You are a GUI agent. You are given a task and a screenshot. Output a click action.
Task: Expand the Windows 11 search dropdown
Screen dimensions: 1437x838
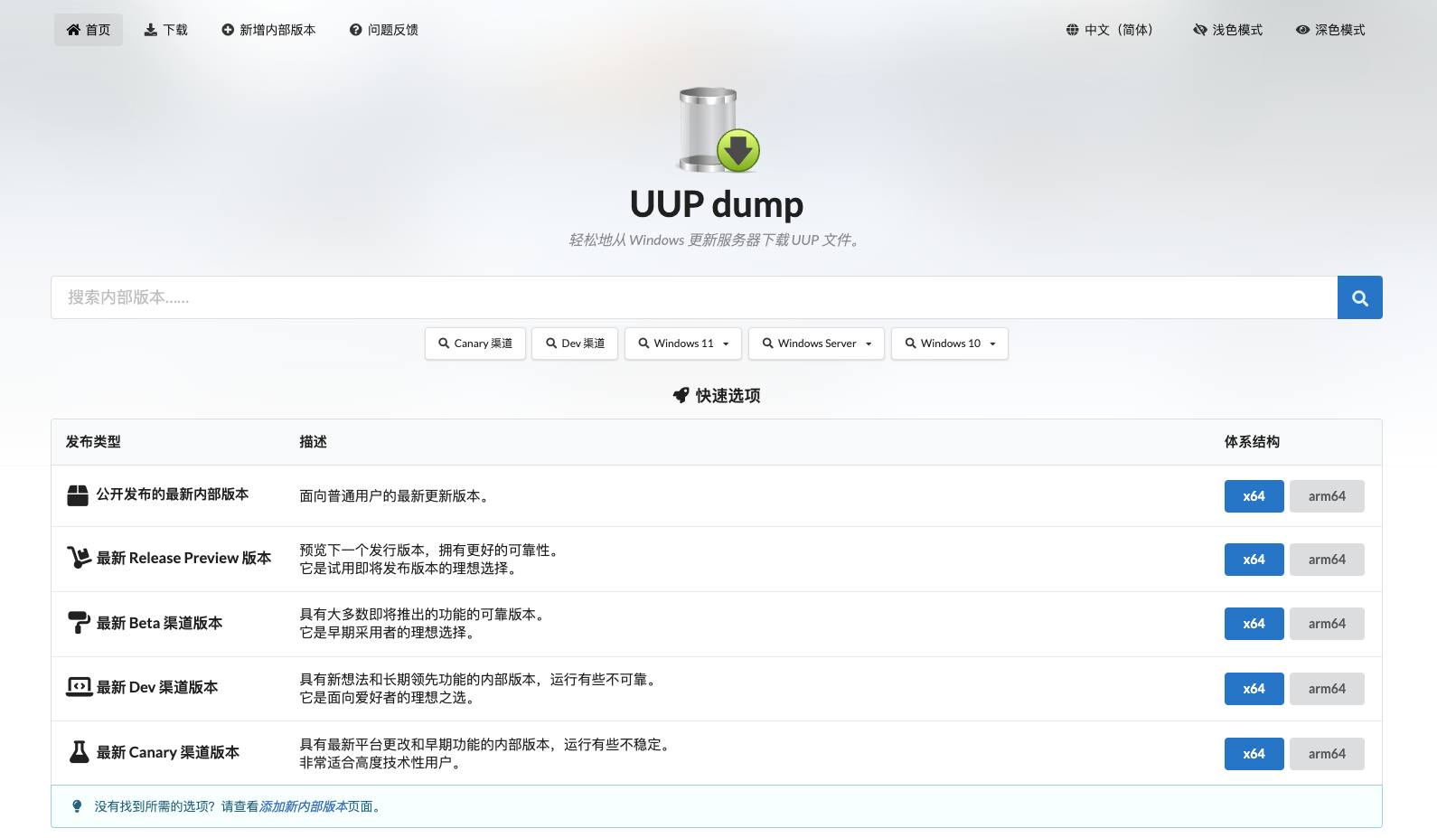pos(683,344)
